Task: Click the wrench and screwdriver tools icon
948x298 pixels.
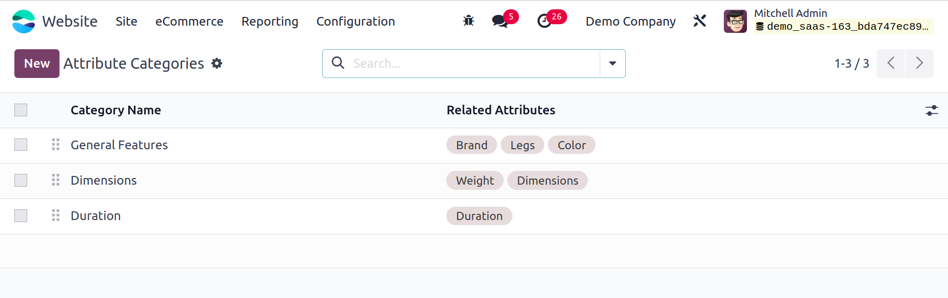Action: click(x=700, y=21)
